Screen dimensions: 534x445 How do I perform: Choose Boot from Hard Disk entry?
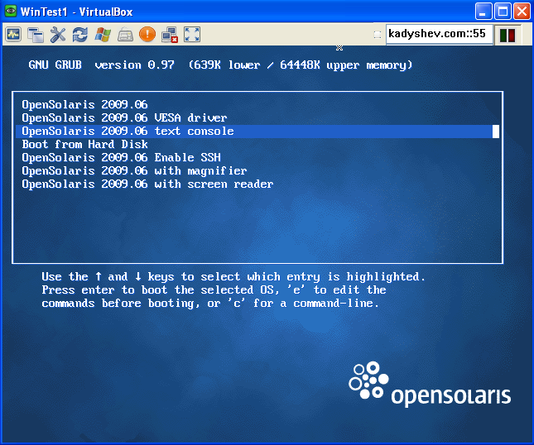(84, 145)
